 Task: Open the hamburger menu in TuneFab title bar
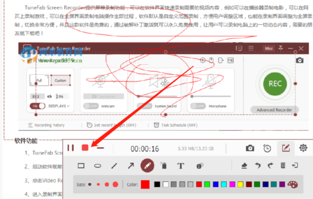pos(251,48)
